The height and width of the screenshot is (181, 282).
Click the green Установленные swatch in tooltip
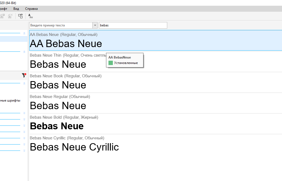(111, 63)
